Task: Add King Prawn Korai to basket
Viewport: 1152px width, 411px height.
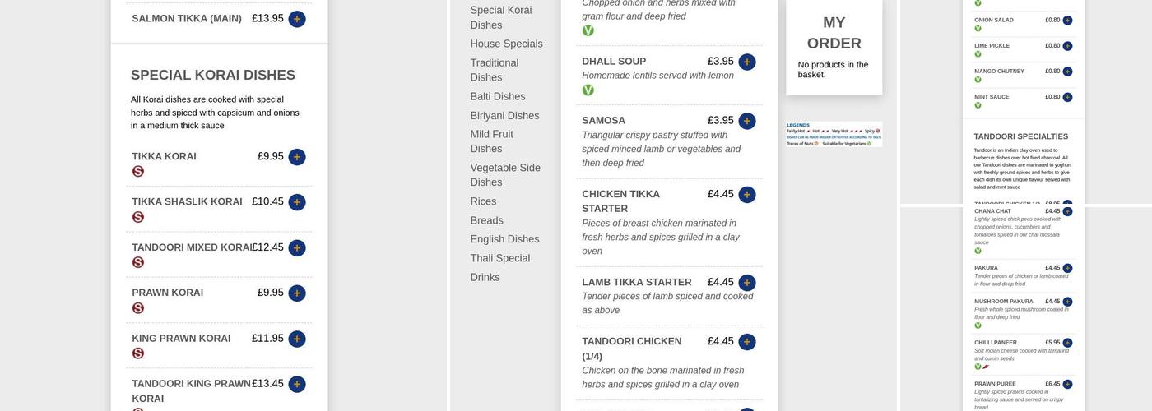Action: point(297,339)
